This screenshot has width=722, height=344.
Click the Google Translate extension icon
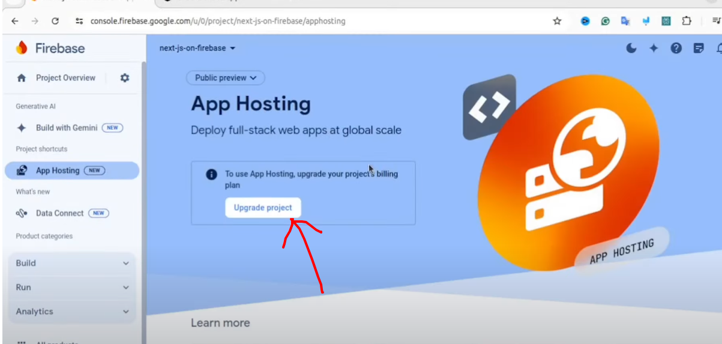625,21
